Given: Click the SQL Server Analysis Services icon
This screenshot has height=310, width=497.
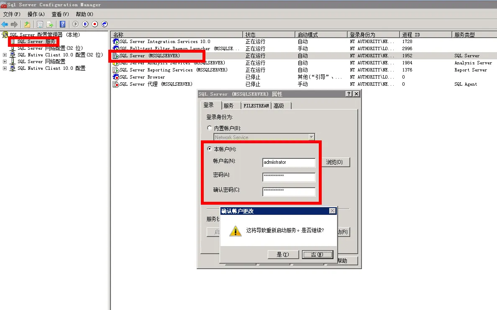Looking at the screenshot, I should (116, 63).
